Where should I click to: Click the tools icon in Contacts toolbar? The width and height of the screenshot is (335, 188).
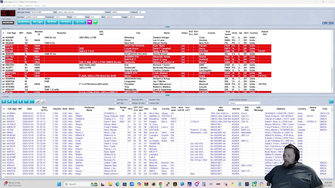[x=43, y=101]
